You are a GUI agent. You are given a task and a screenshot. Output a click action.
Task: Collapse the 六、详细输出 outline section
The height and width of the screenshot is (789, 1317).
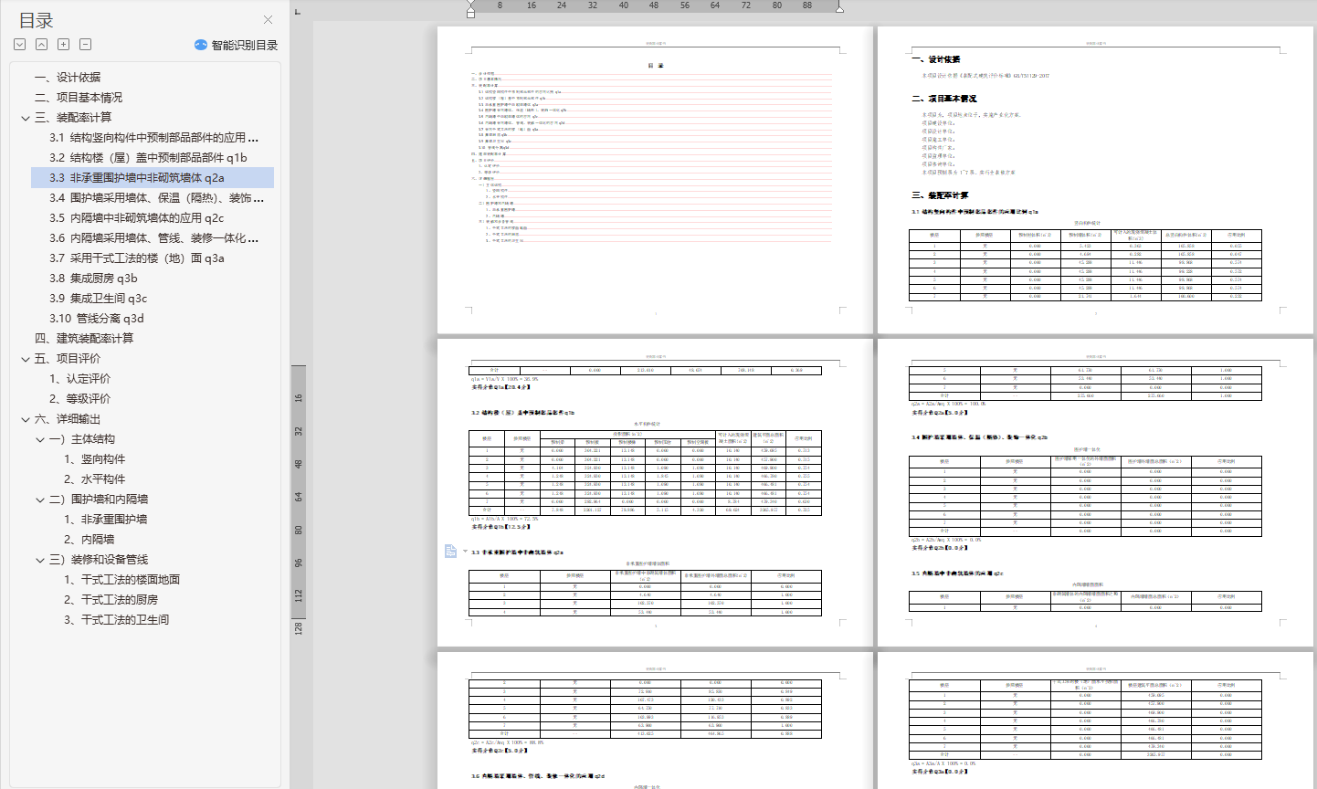pyautogui.click(x=26, y=419)
